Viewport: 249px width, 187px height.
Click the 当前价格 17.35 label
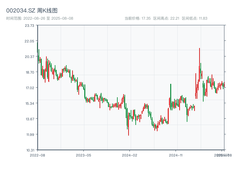click(138, 18)
